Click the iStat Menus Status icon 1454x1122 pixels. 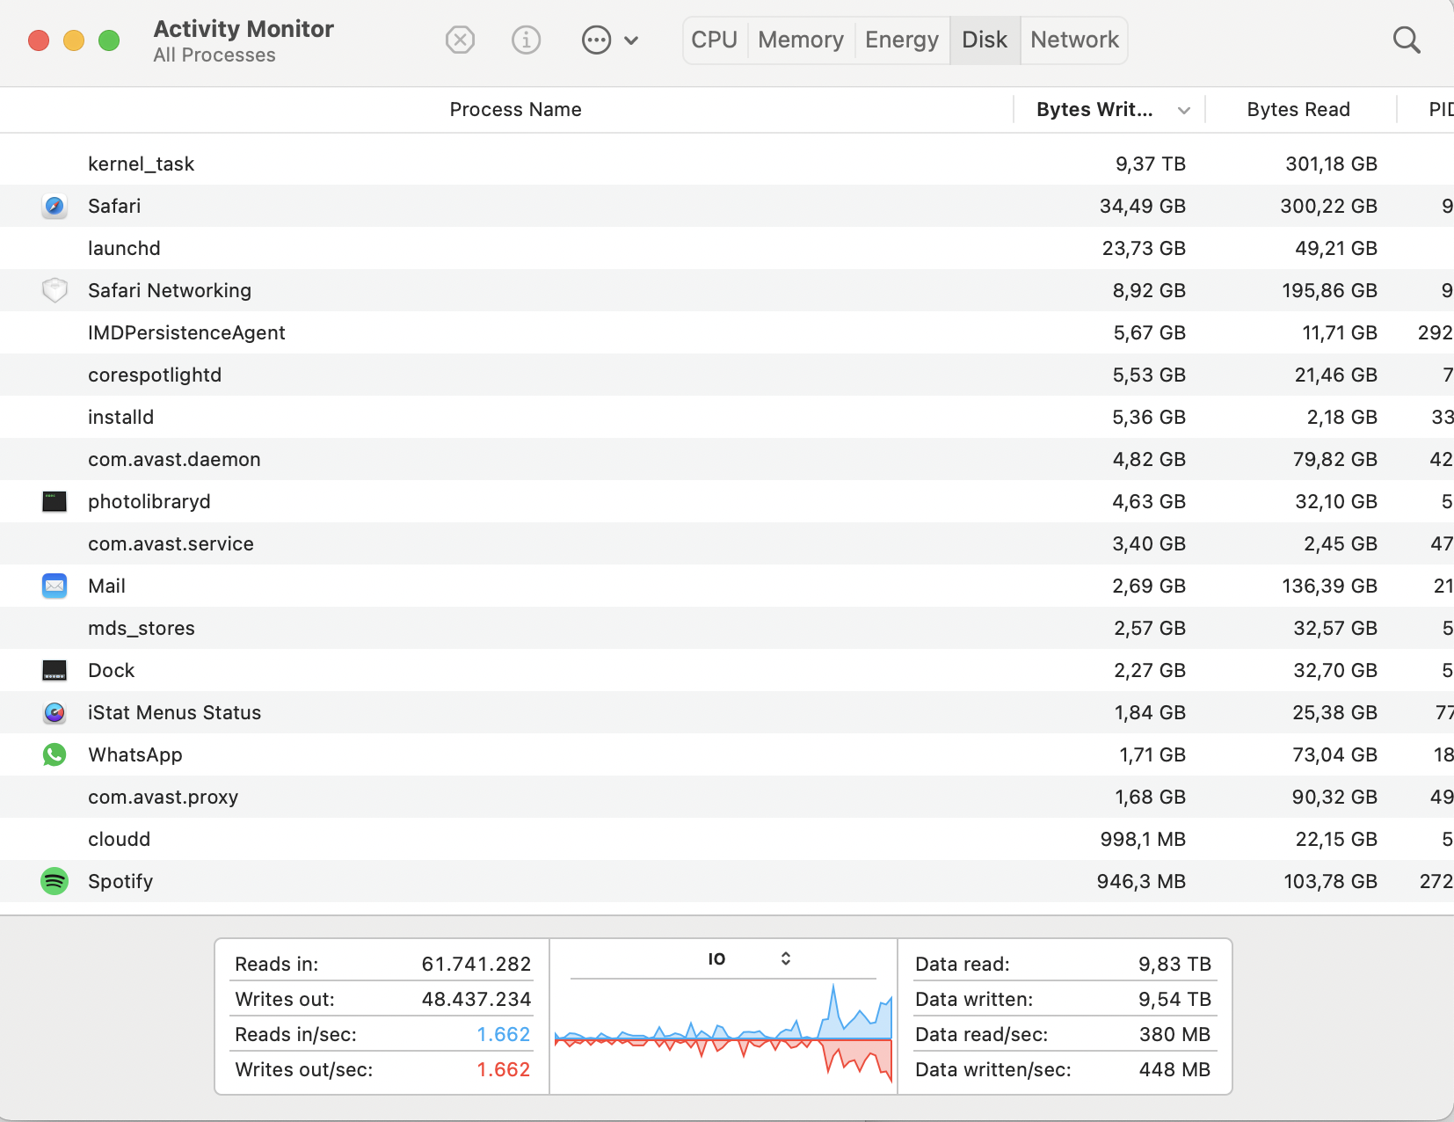tap(55, 712)
